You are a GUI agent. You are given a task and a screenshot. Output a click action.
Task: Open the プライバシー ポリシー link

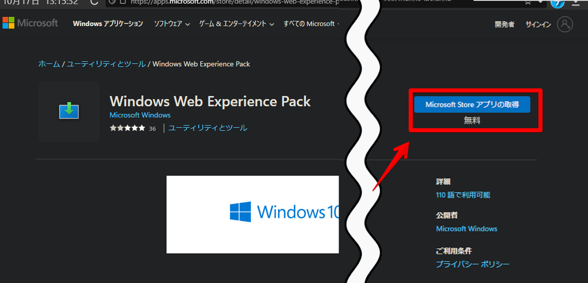[x=473, y=264]
